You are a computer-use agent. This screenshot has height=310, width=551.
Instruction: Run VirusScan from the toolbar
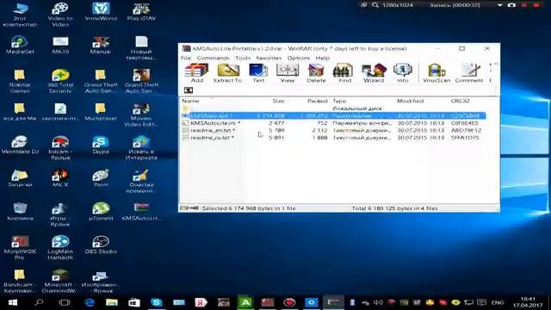click(x=436, y=73)
